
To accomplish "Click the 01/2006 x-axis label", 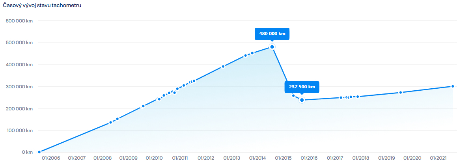I will (x=51, y=158).
